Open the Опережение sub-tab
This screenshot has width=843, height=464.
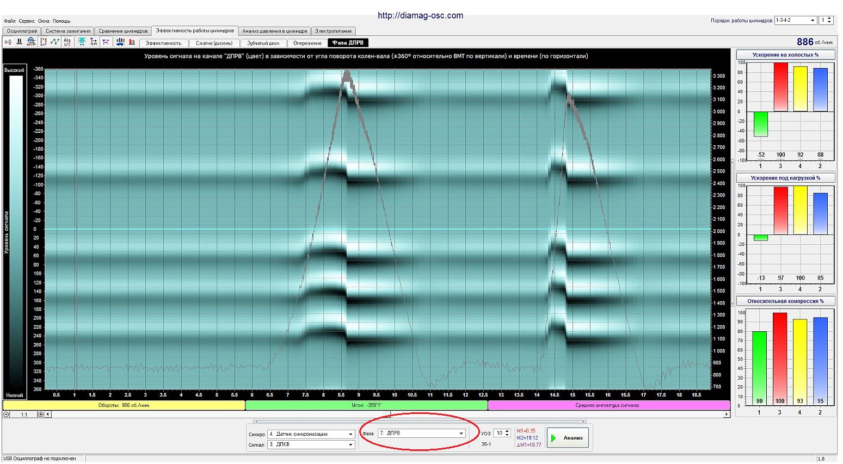point(307,43)
